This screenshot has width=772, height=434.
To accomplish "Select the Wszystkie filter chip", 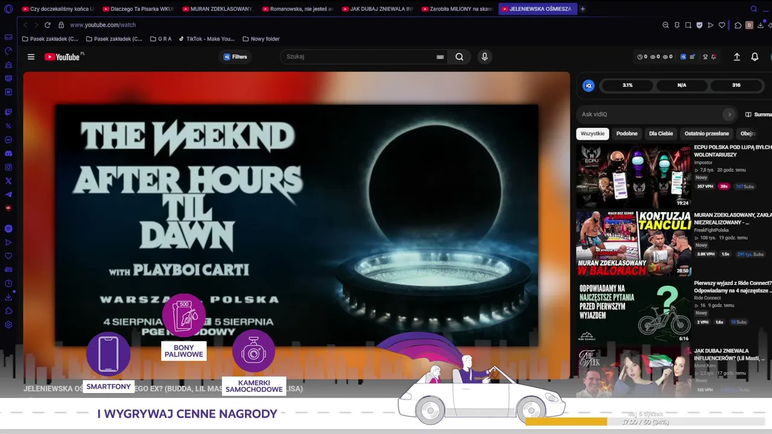I will click(592, 133).
